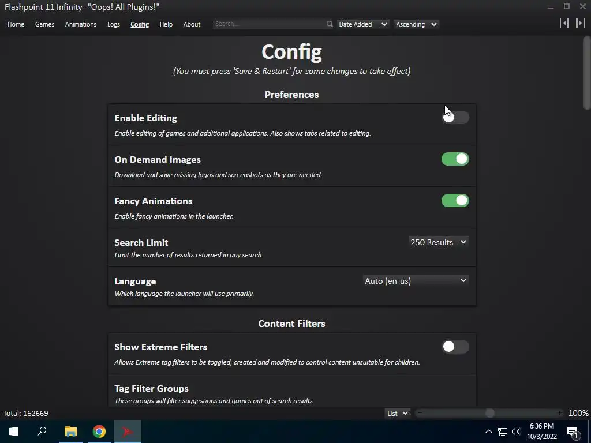Open the Auto (en-us) language dropdown
This screenshot has height=443, width=591.
coord(416,281)
